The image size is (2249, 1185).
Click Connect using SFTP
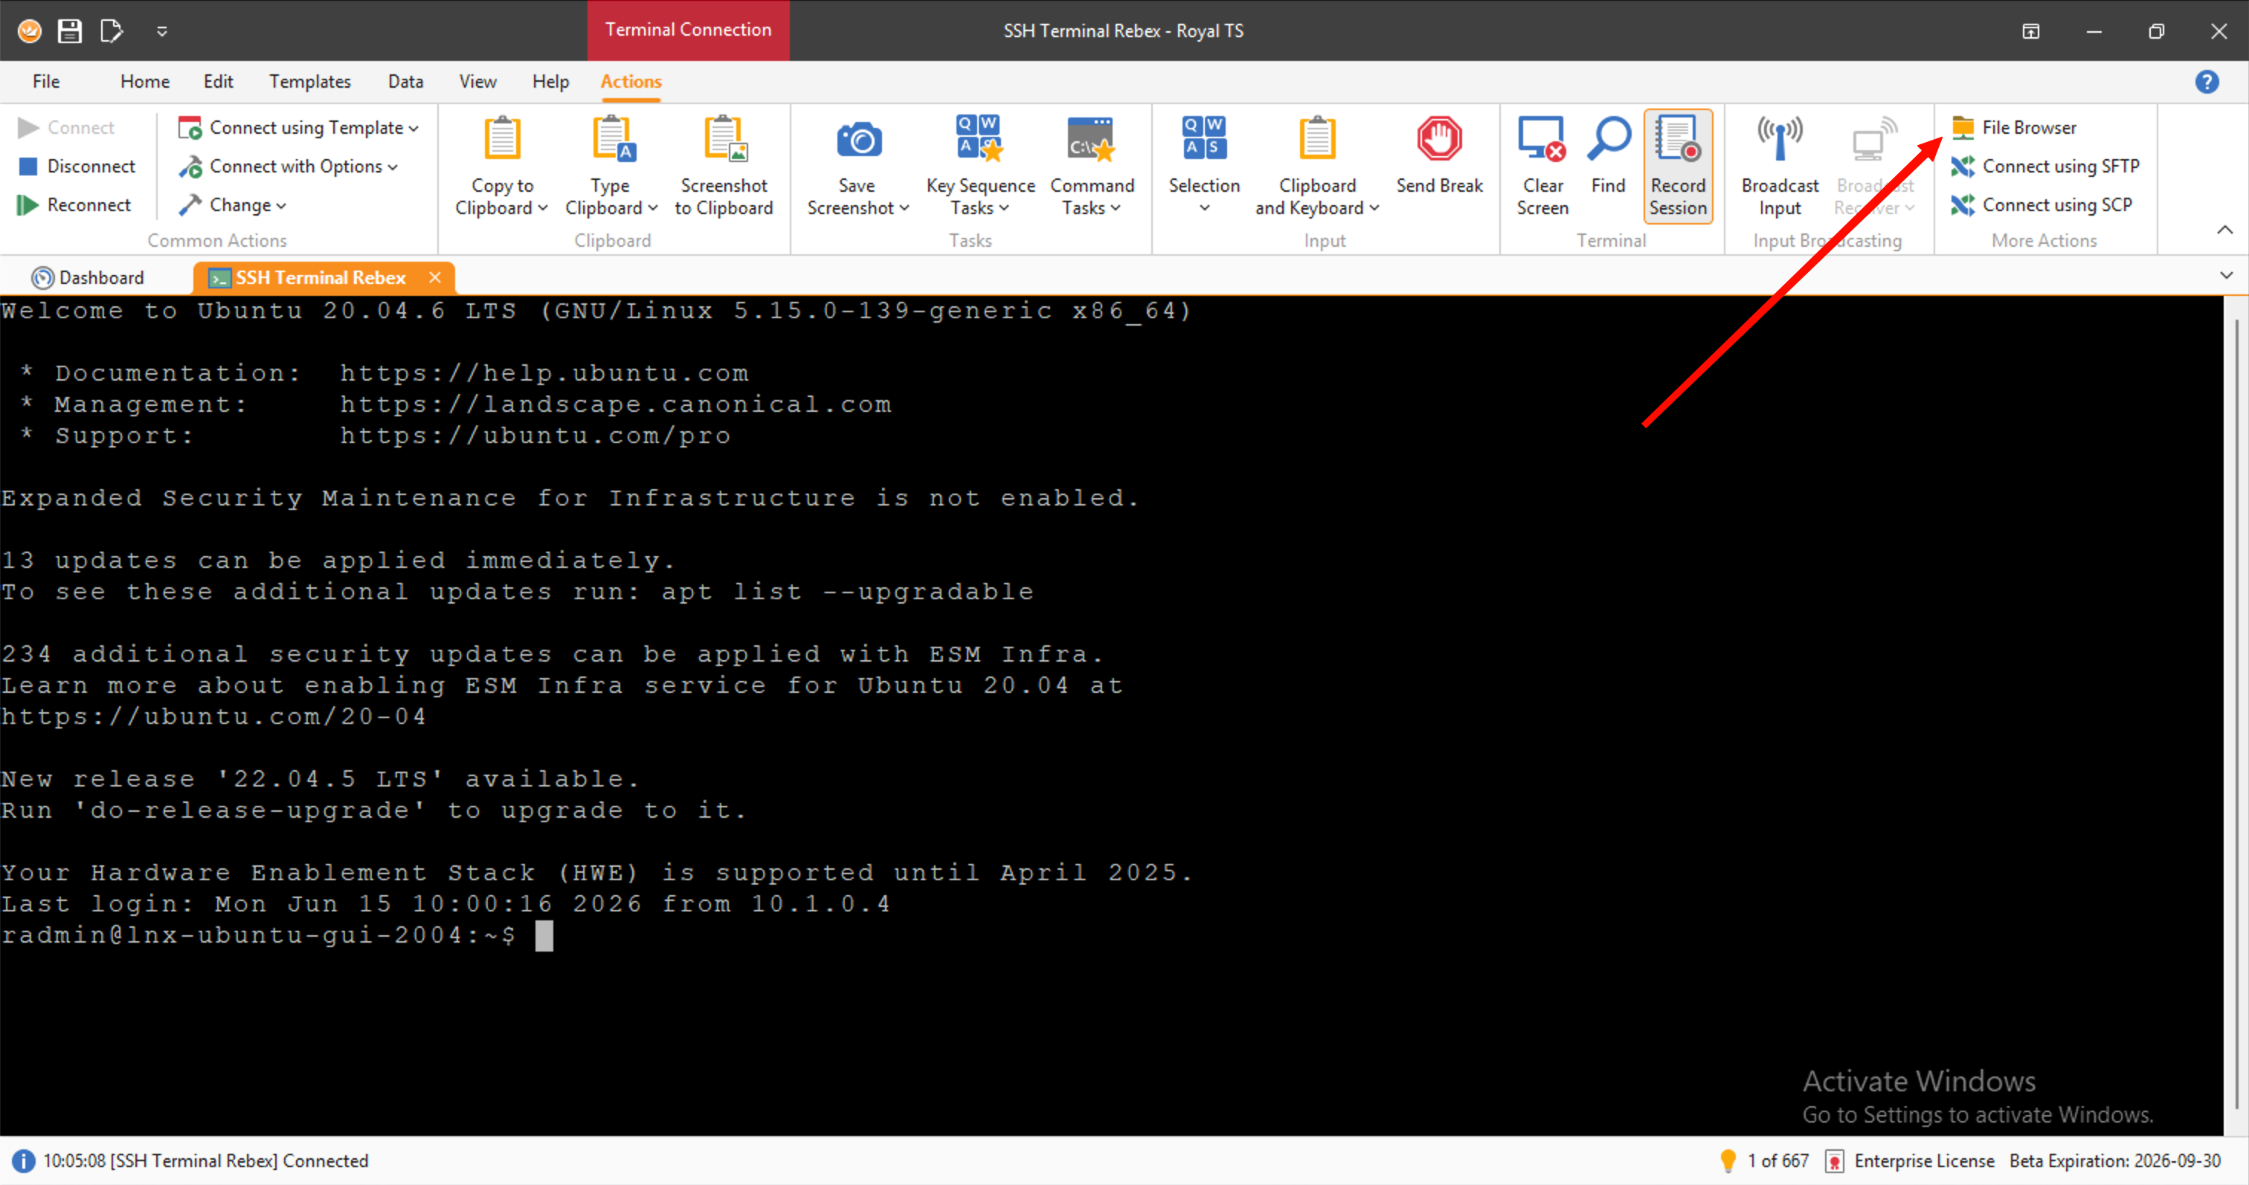pos(2044,166)
